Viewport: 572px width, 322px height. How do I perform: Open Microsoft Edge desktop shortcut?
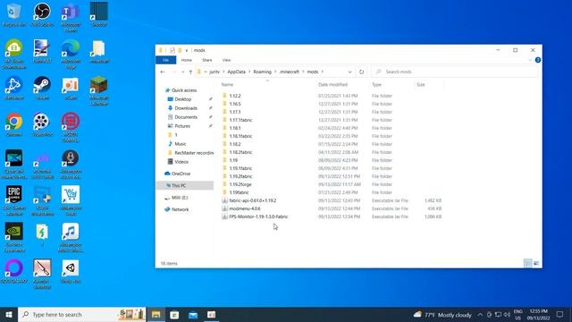(71, 54)
